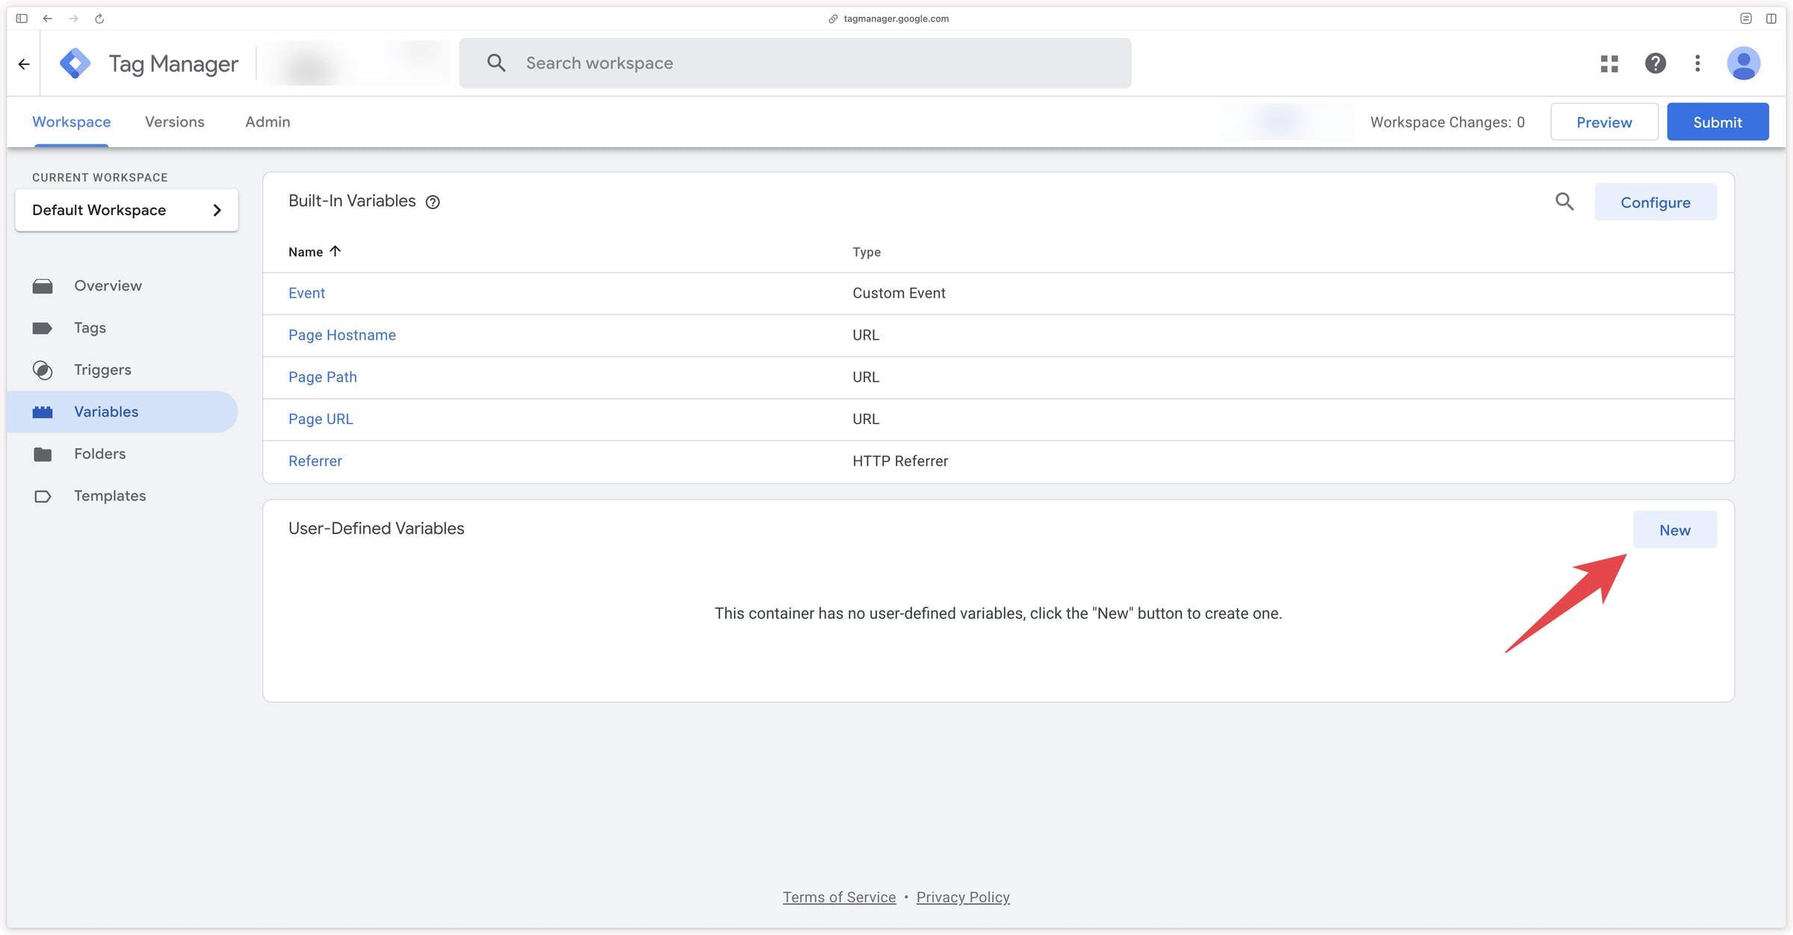
Task: Click the tagmanager.google.com address bar
Action: [x=889, y=19]
